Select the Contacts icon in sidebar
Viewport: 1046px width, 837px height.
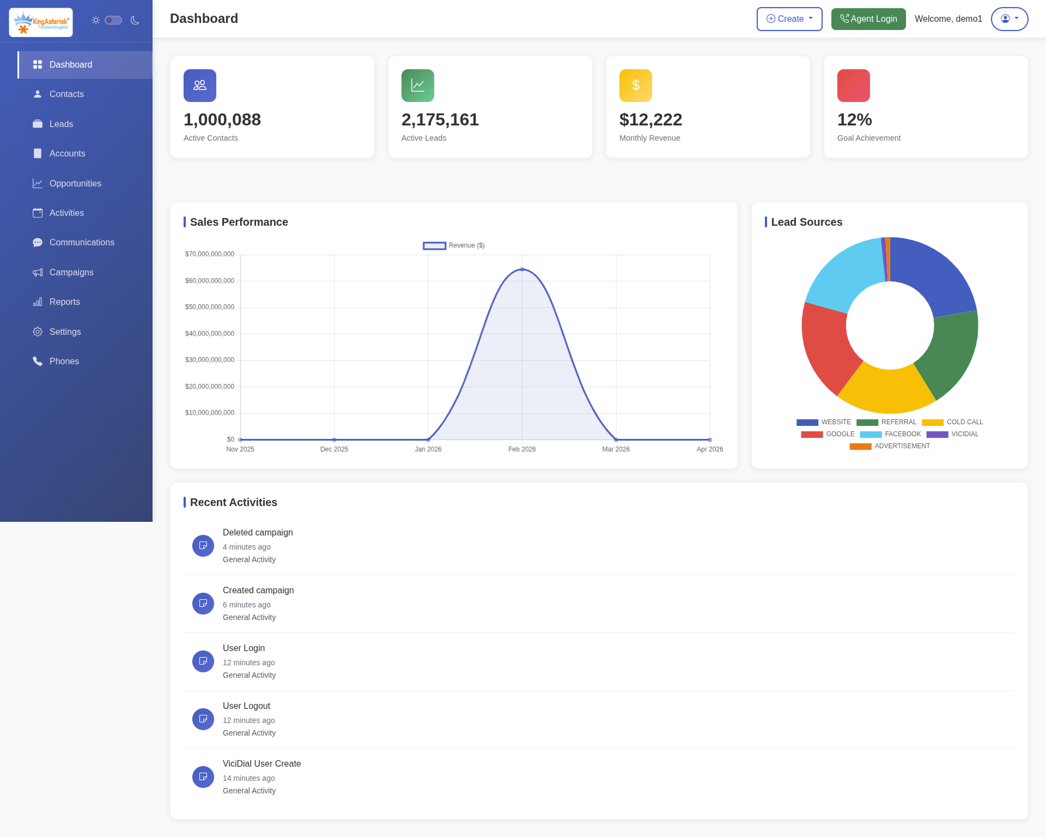38,94
